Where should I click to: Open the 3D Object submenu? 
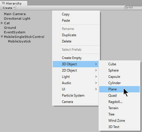pos(76,64)
